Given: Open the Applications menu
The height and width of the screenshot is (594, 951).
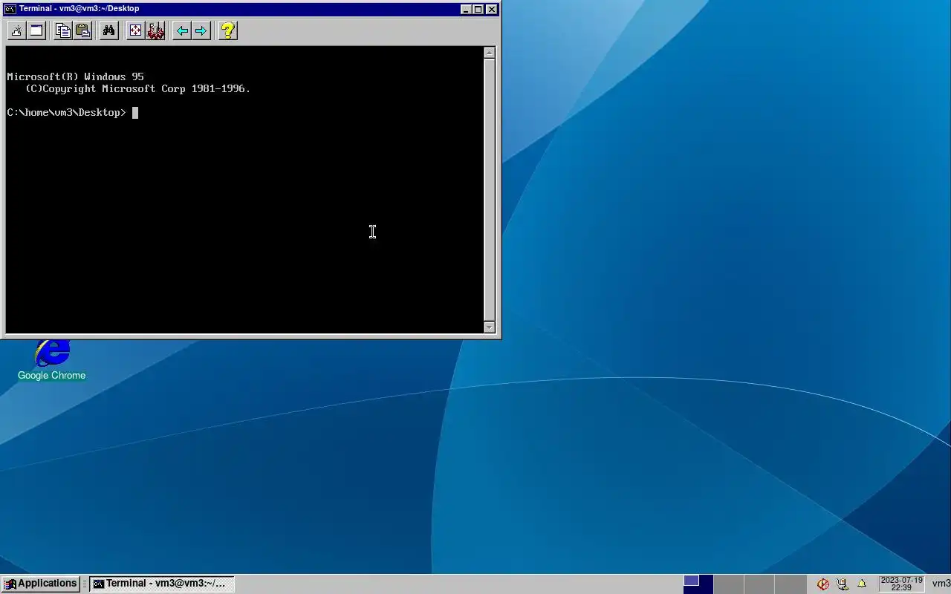Looking at the screenshot, I should (x=40, y=584).
